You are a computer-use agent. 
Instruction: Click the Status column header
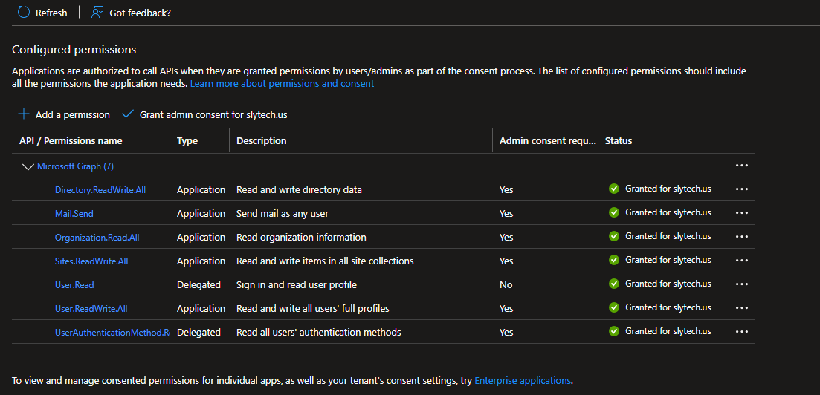tap(619, 140)
